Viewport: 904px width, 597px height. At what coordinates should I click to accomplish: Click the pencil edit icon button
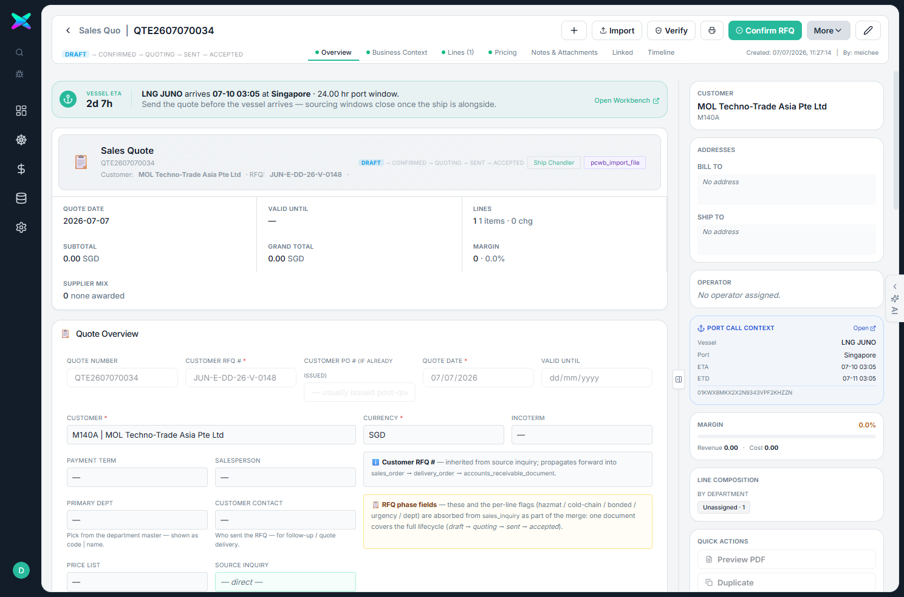click(868, 30)
